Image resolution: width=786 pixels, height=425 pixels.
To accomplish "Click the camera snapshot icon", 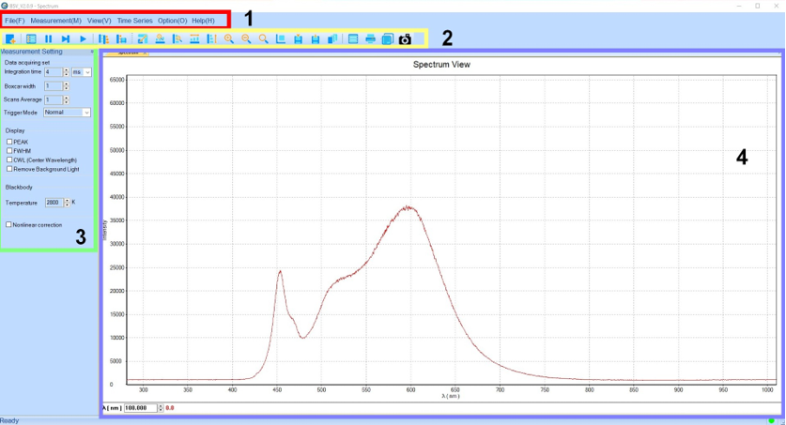I will (x=405, y=39).
